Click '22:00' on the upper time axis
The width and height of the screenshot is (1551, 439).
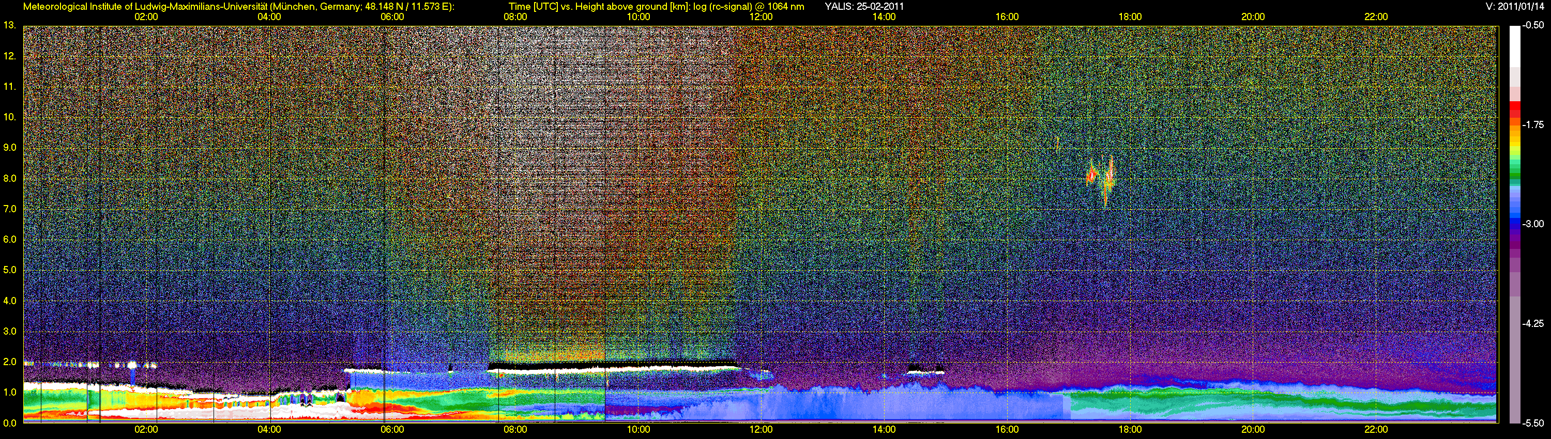tap(1376, 17)
